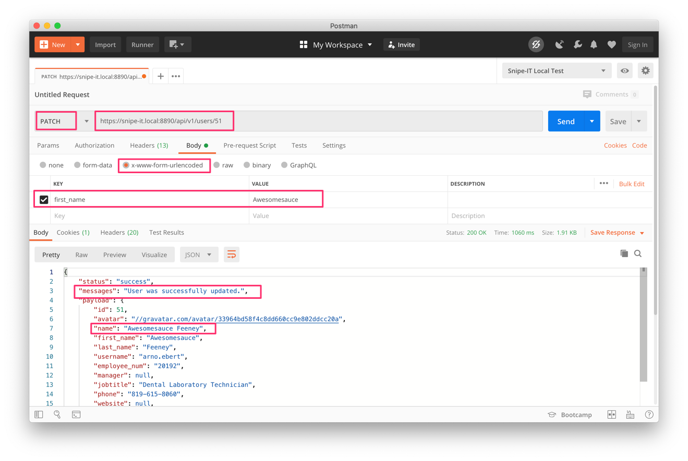Search response with magnifier icon
Screen dimensions: 688x461
click(638, 253)
